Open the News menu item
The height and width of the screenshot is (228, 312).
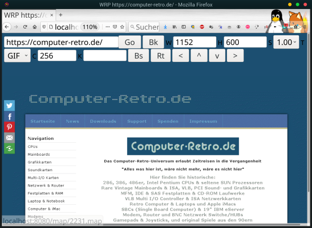(73, 121)
